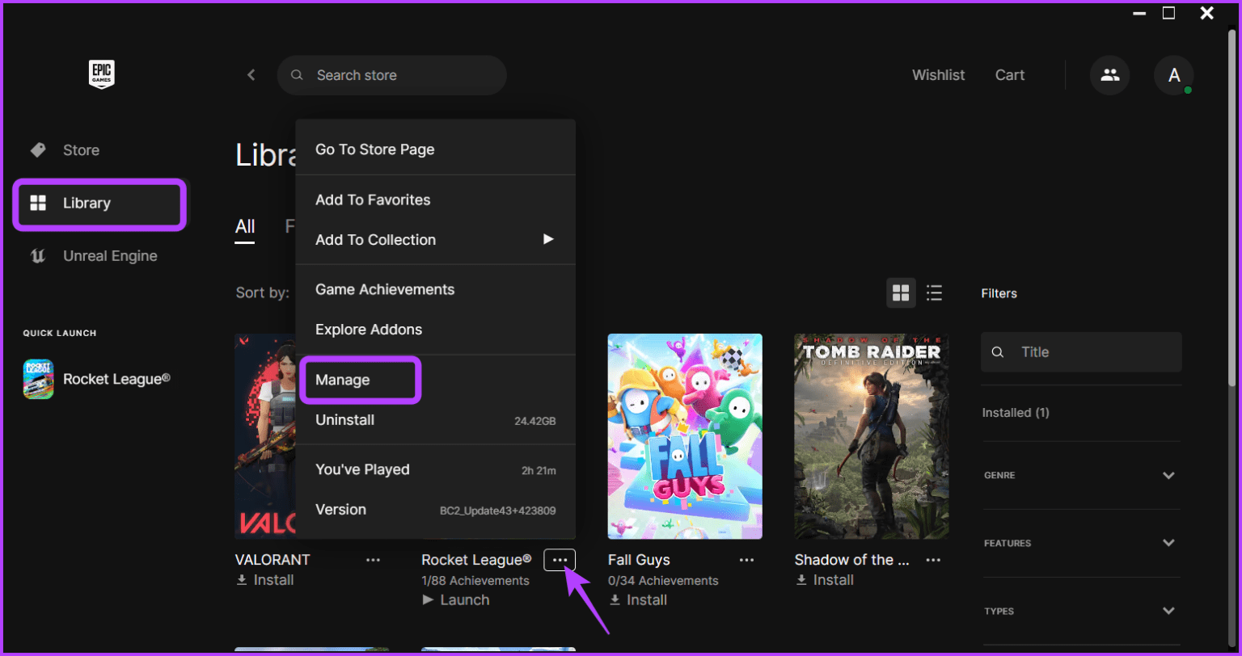Select Uninstall 24.42GB menu entry
The image size is (1242, 656).
click(435, 420)
